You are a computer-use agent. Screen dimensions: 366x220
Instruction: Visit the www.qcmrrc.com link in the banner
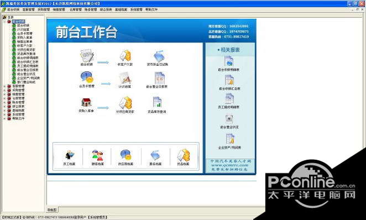tap(229, 165)
